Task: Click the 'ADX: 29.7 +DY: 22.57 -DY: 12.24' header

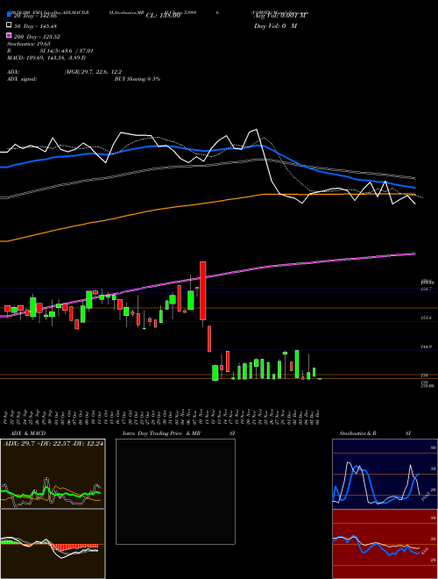Action: coord(53,443)
